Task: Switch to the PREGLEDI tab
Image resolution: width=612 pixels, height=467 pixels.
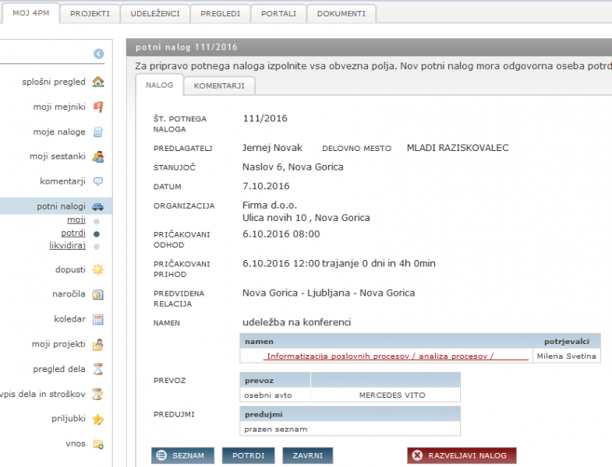Action: (x=220, y=14)
